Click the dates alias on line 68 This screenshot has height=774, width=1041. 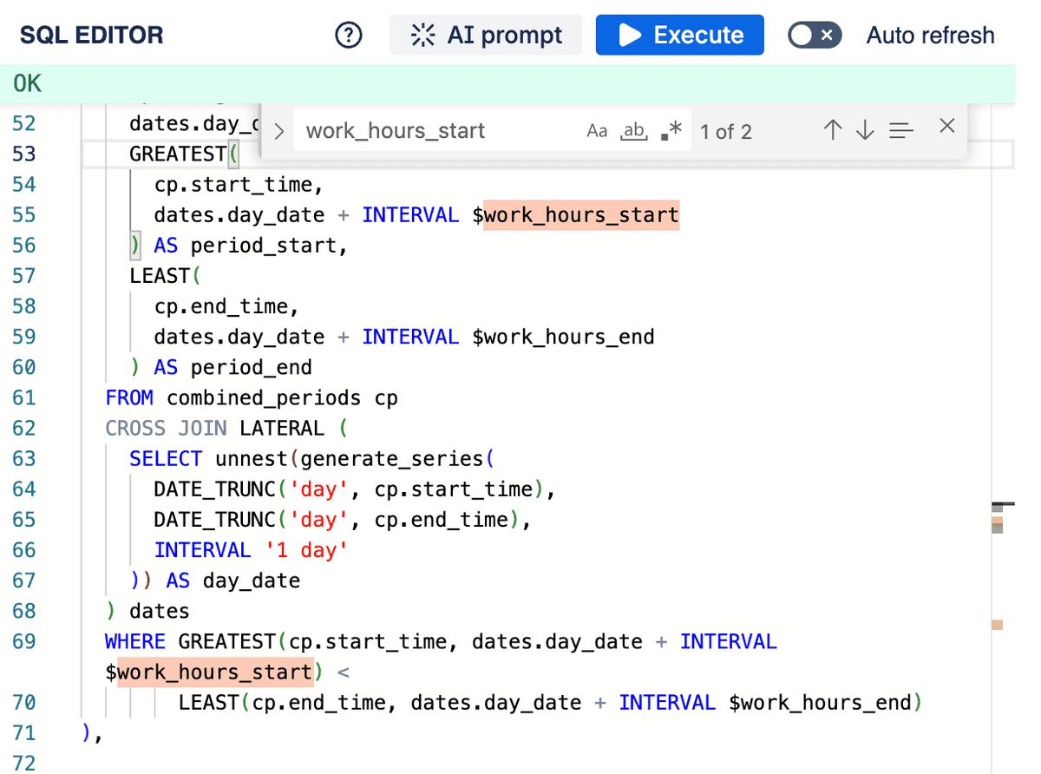(160, 611)
